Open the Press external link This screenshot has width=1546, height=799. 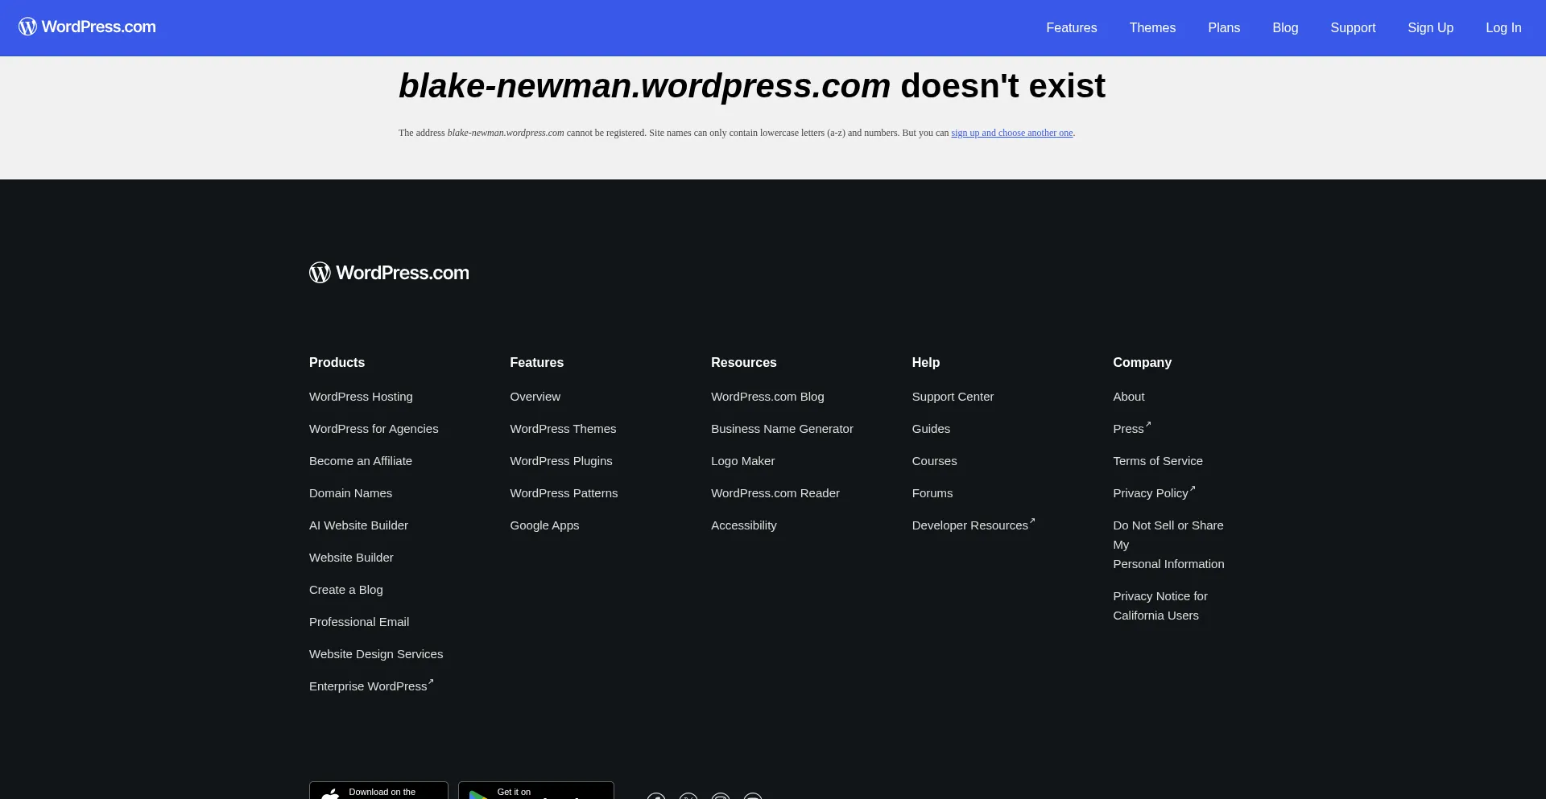point(1132,428)
